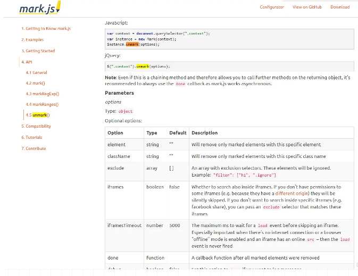Viewport: 358px width, 276px height.
Task: Collapse the API section in sidebar
Action: [27, 62]
